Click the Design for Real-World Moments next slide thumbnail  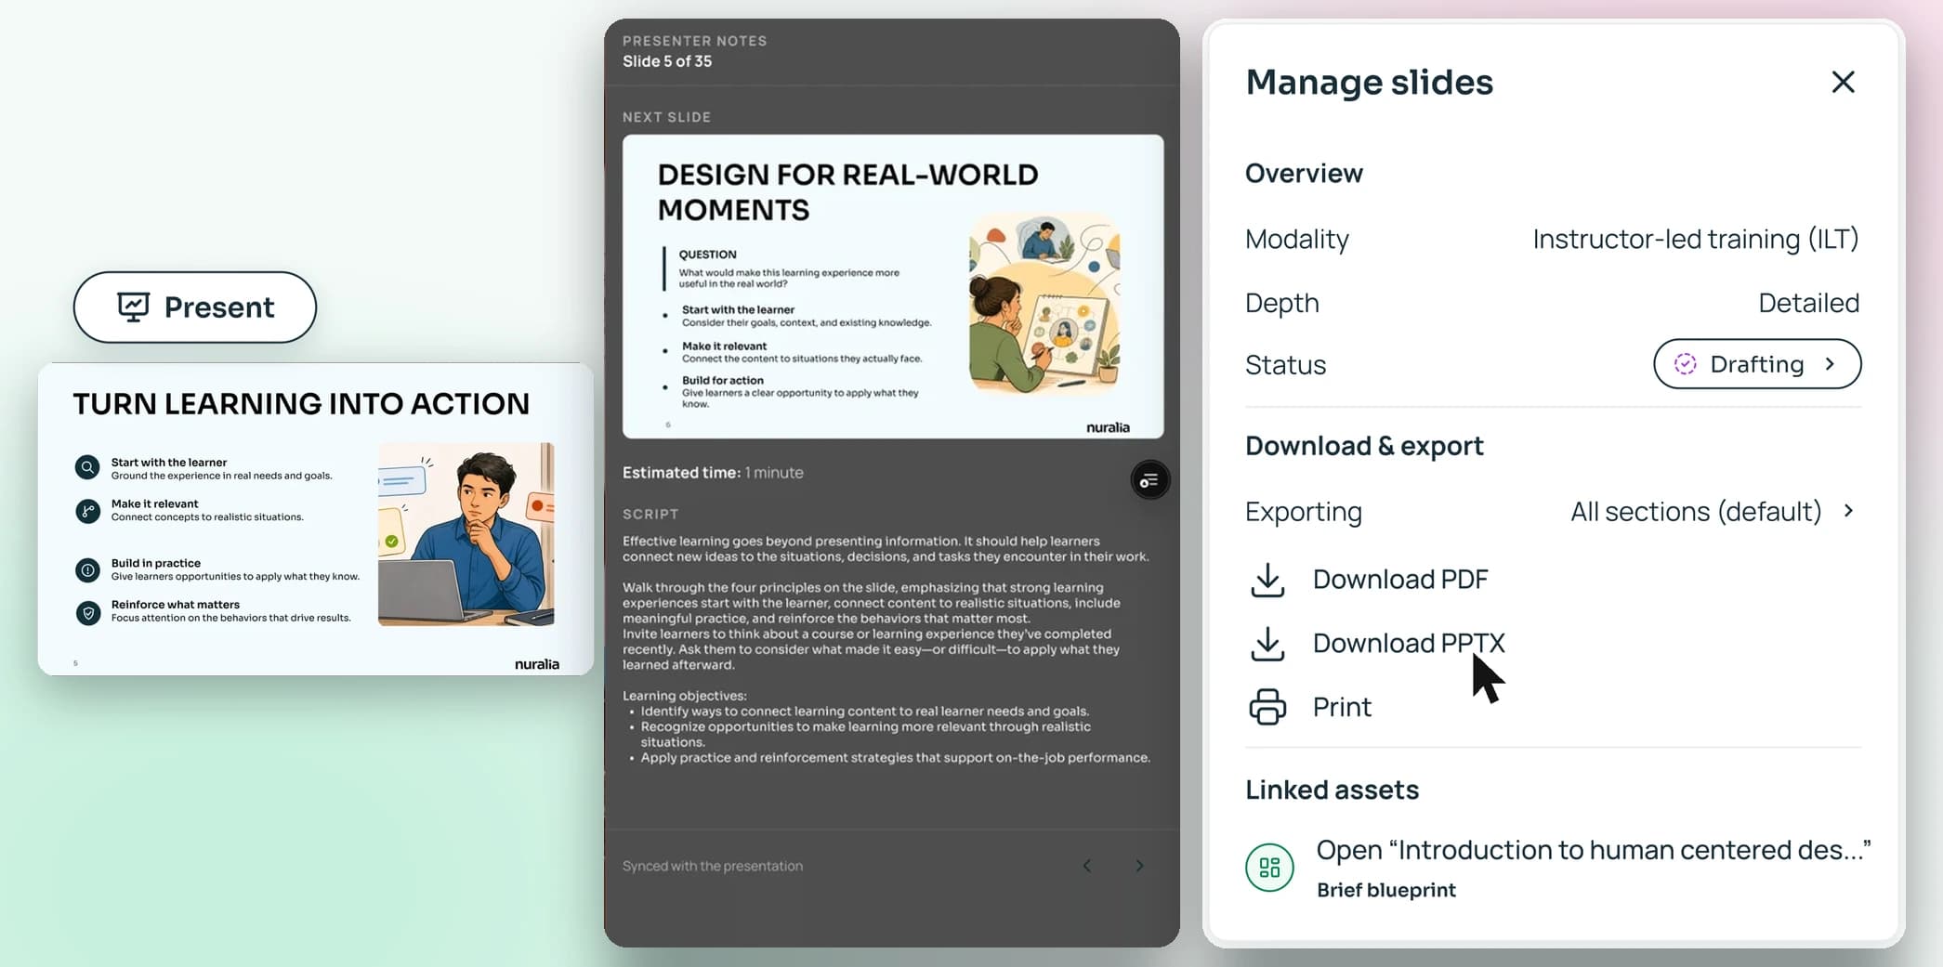892,286
